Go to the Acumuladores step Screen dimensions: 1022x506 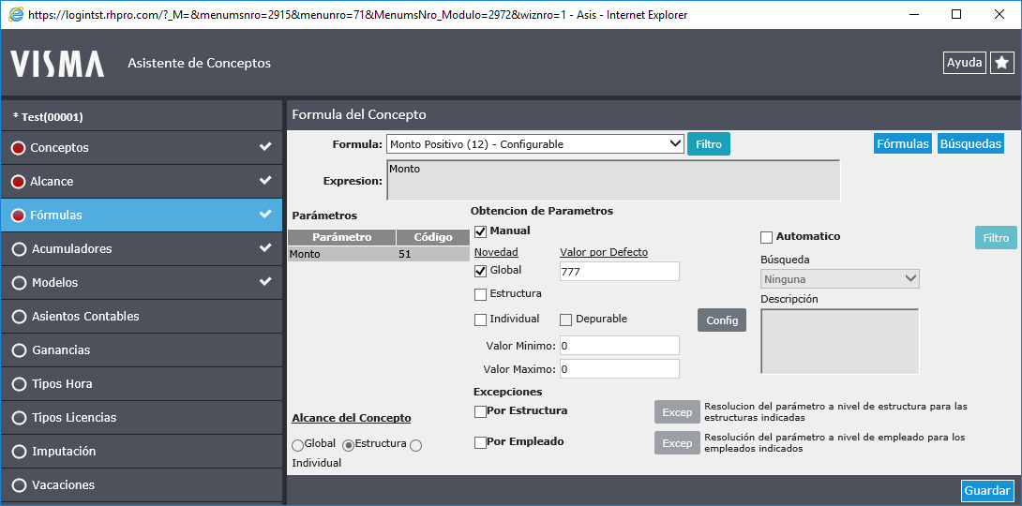tap(142, 248)
